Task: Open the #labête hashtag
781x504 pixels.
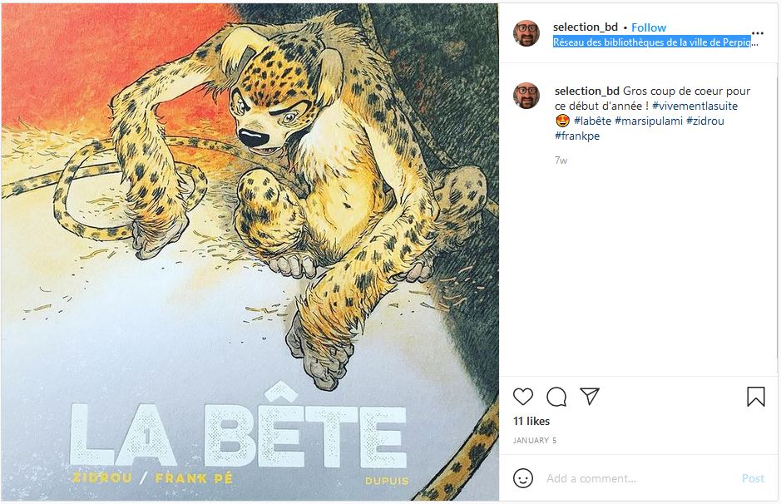Action: click(592, 121)
